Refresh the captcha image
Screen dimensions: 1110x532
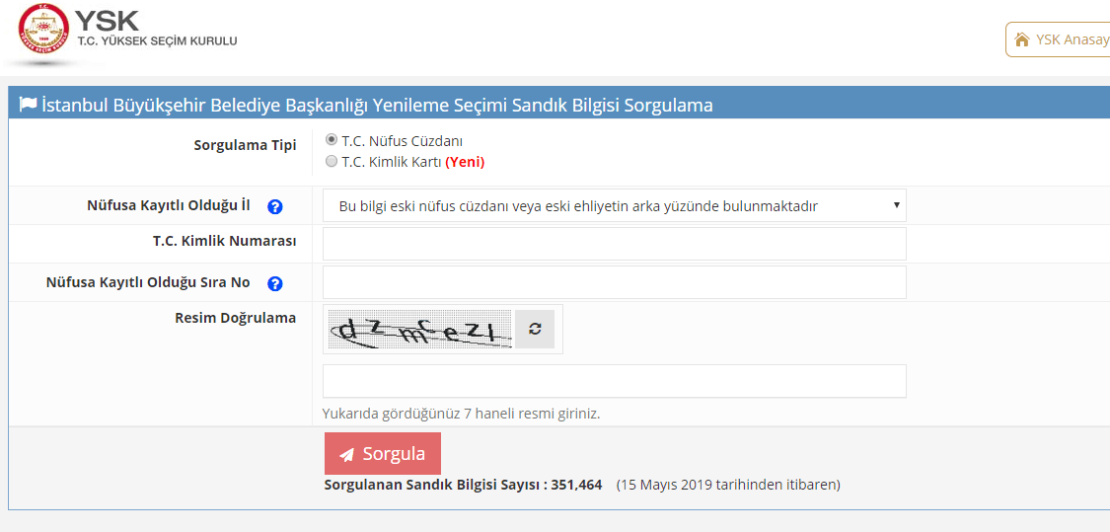click(x=535, y=329)
